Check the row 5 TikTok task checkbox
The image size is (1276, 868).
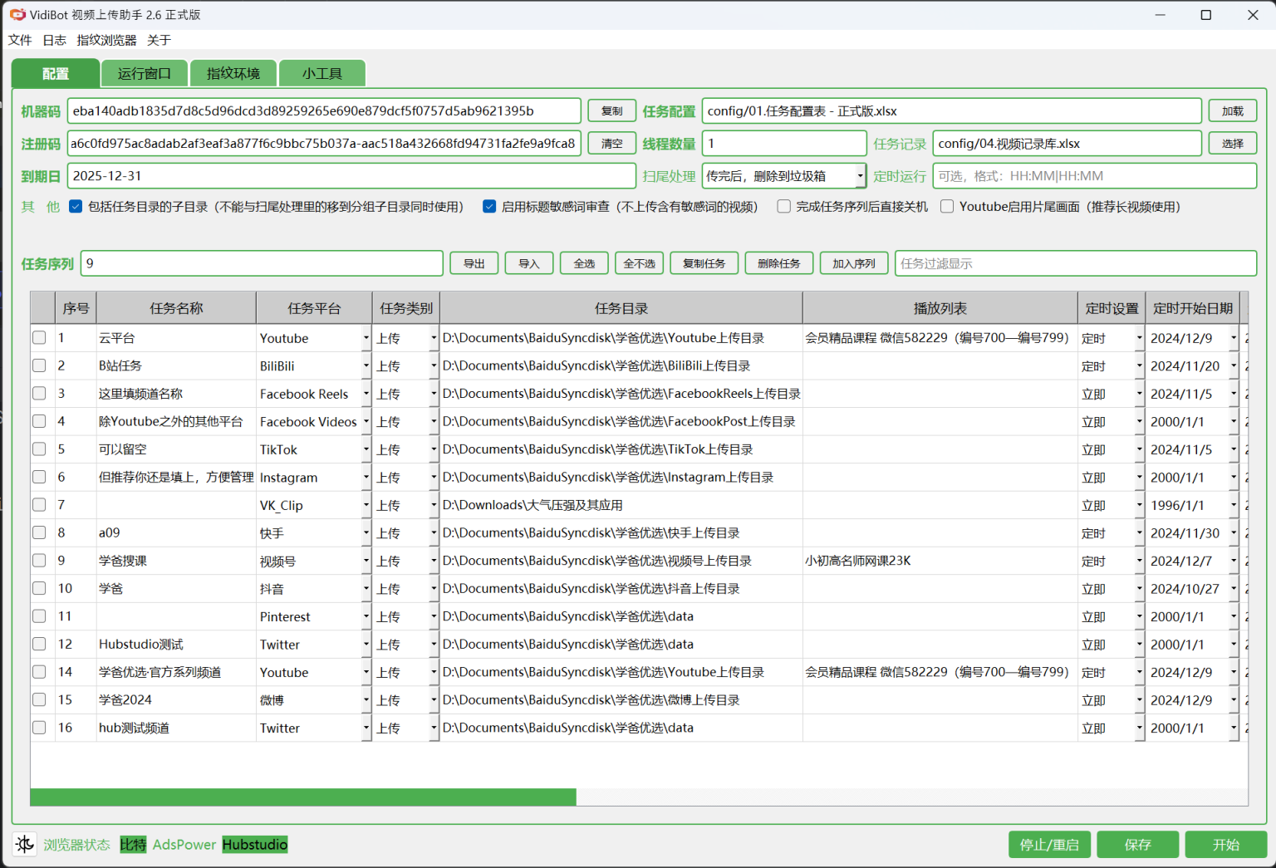point(39,449)
